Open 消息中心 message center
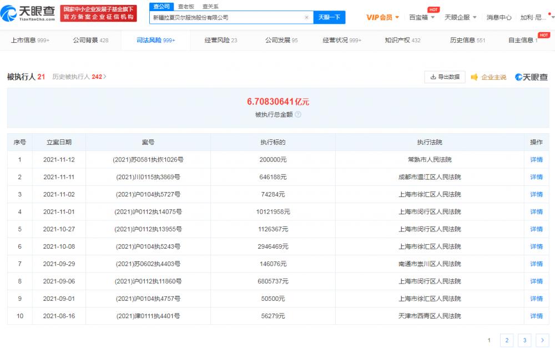The image size is (555, 348). tap(501, 17)
